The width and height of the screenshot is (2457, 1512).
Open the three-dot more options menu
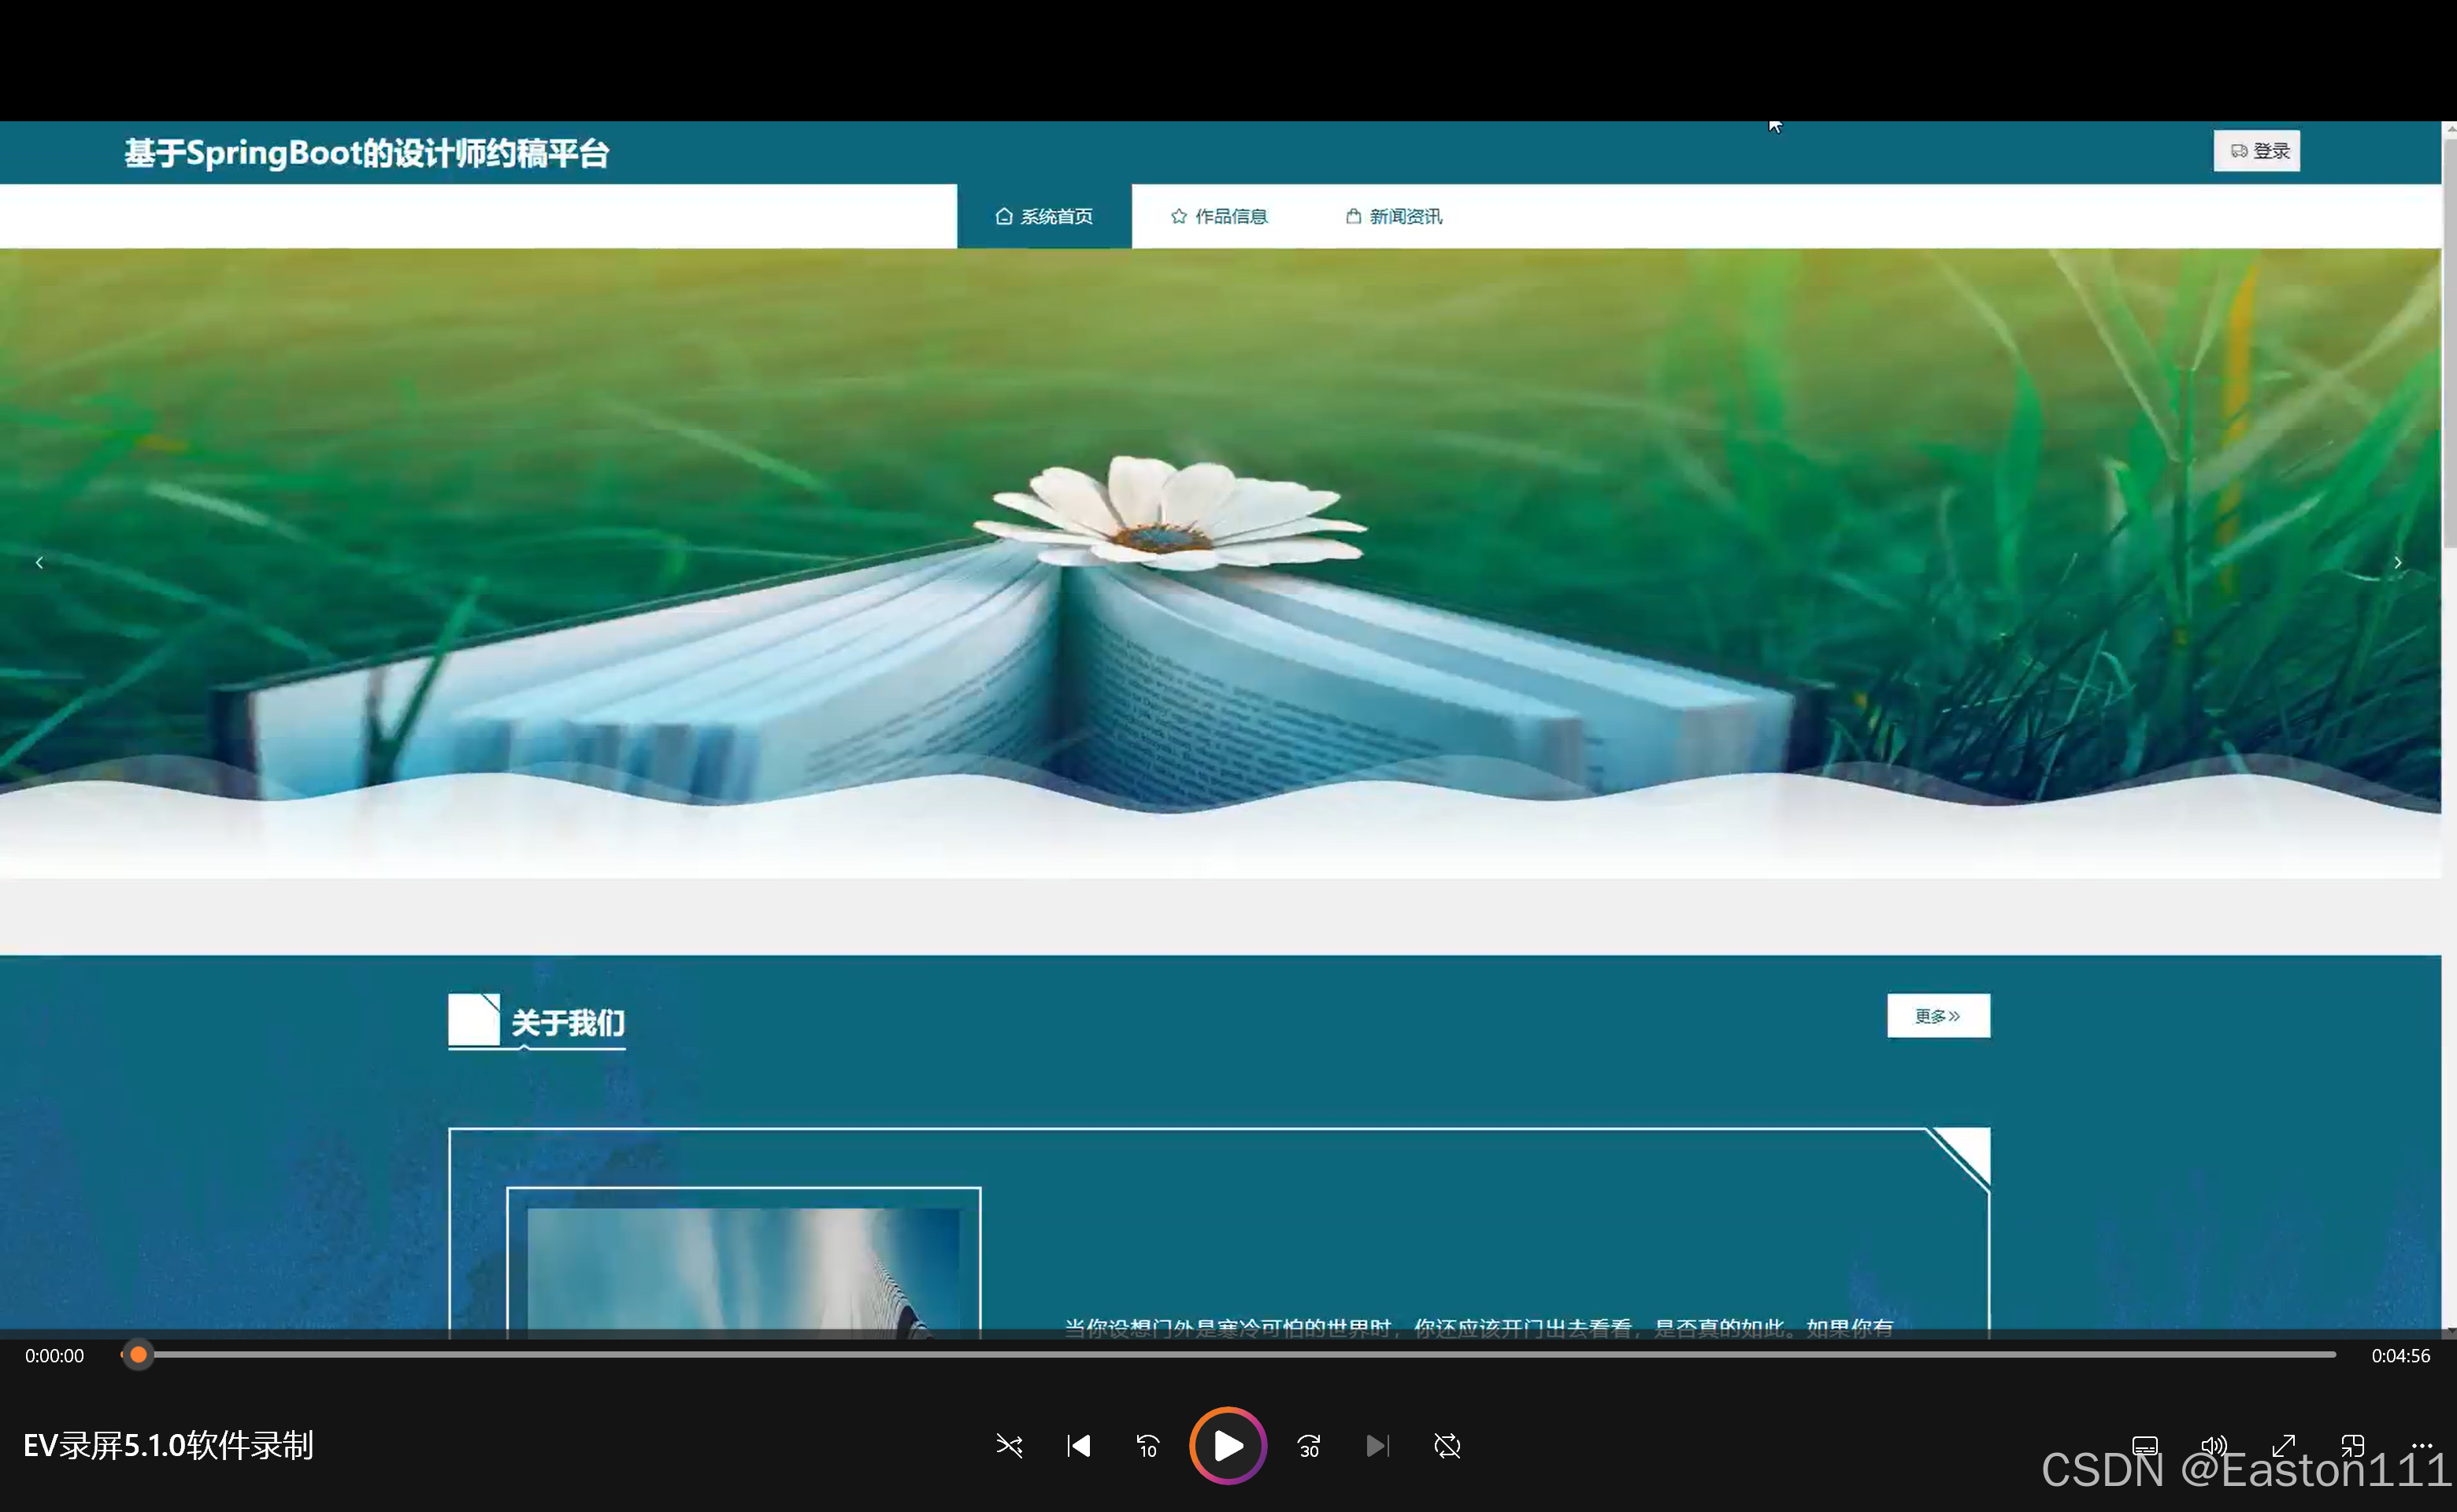[x=2422, y=1446]
